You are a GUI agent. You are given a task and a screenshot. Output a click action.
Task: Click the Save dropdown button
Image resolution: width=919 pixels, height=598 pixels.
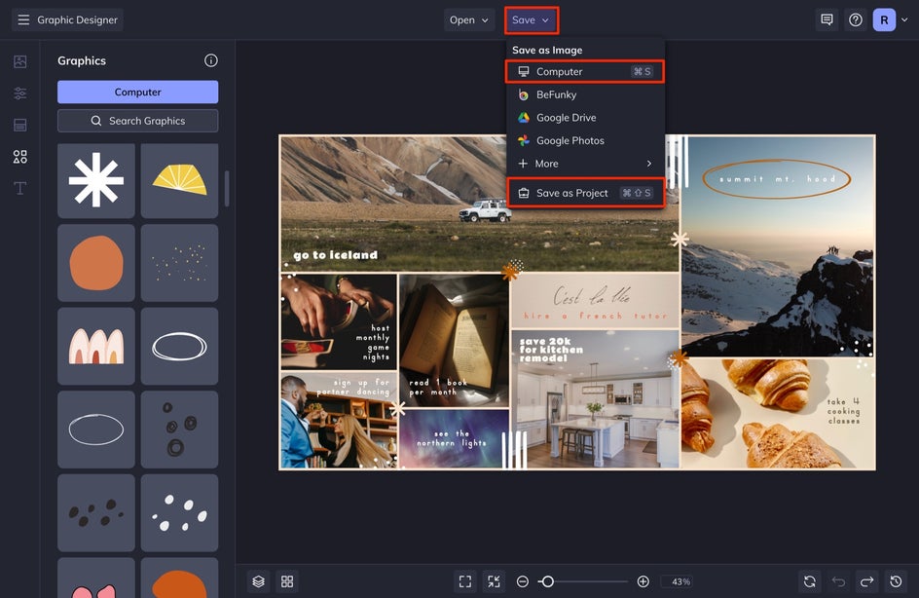click(531, 19)
